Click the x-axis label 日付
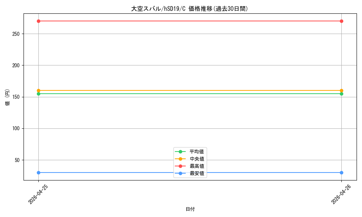 [190, 209]
